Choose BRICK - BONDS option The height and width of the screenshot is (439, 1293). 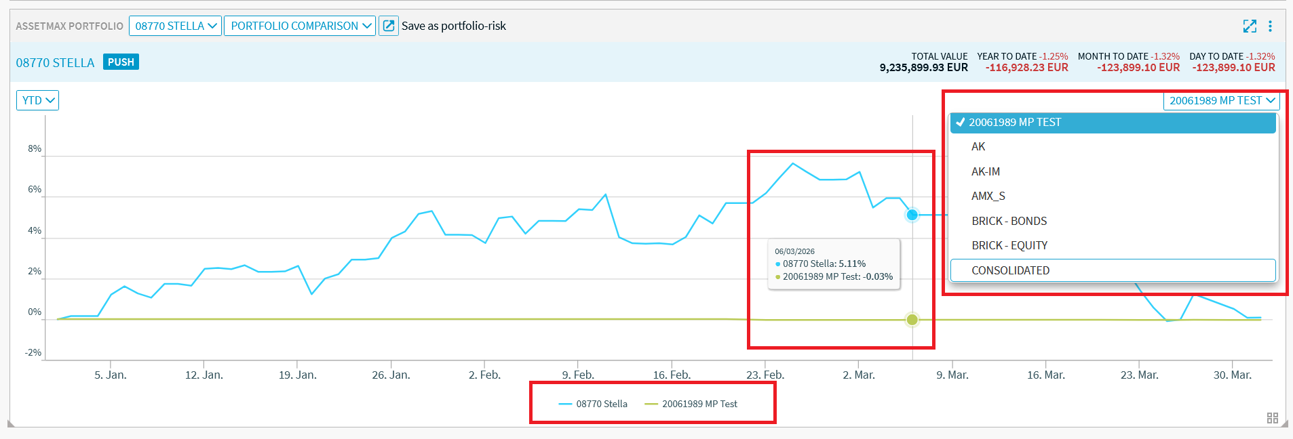1009,221
